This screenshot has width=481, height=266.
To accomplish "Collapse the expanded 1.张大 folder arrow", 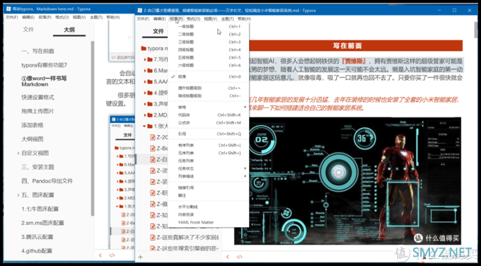I will coord(144,126).
